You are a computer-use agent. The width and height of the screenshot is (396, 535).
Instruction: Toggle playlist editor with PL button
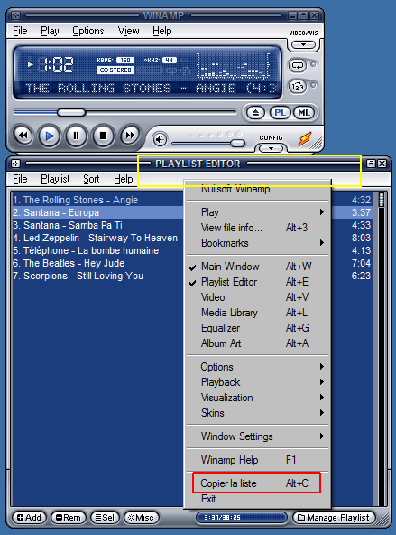[280, 113]
